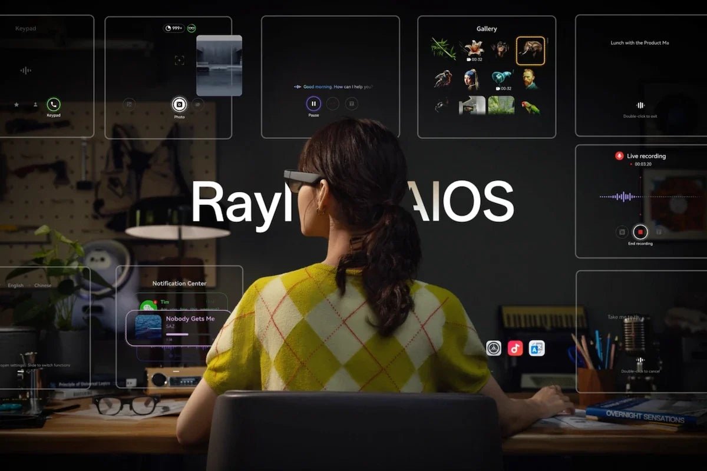Switch to video mode icon right of Photo

(x=198, y=104)
